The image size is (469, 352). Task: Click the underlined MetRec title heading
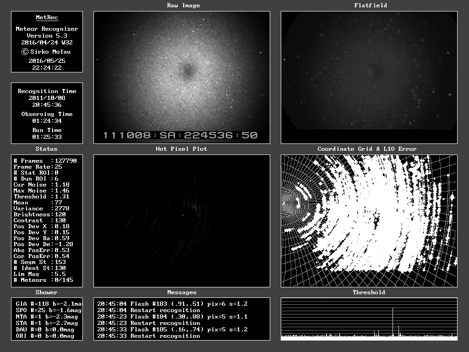[47, 17]
